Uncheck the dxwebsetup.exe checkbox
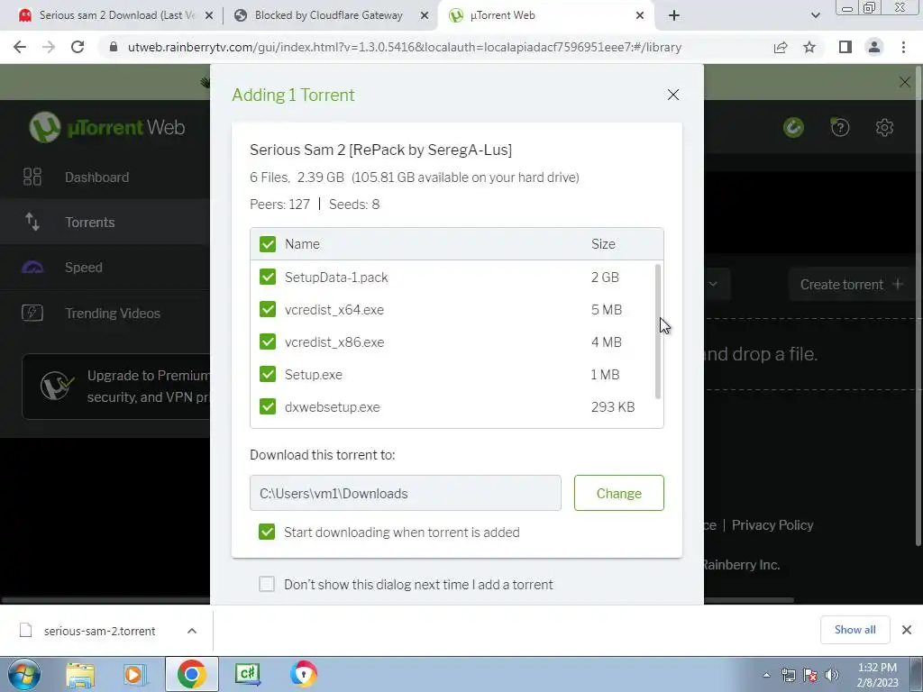Viewport: 923px width, 692px height. click(x=267, y=406)
